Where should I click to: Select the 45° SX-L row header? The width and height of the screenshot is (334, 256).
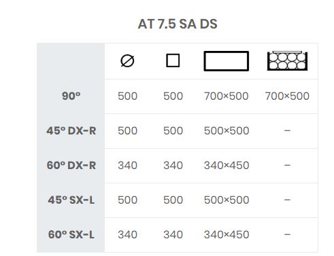tap(71, 200)
